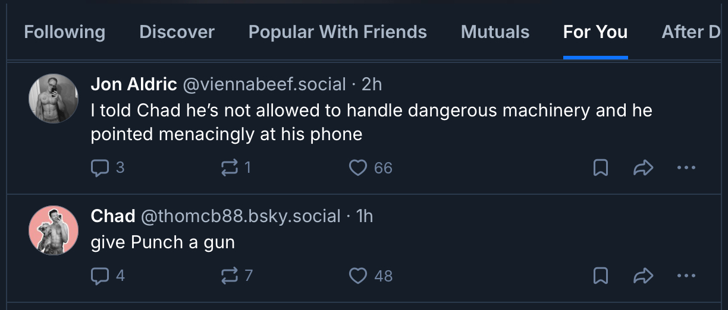The width and height of the screenshot is (728, 310).
Task: Click Chad's avatar thumbnail
Action: coord(54,230)
